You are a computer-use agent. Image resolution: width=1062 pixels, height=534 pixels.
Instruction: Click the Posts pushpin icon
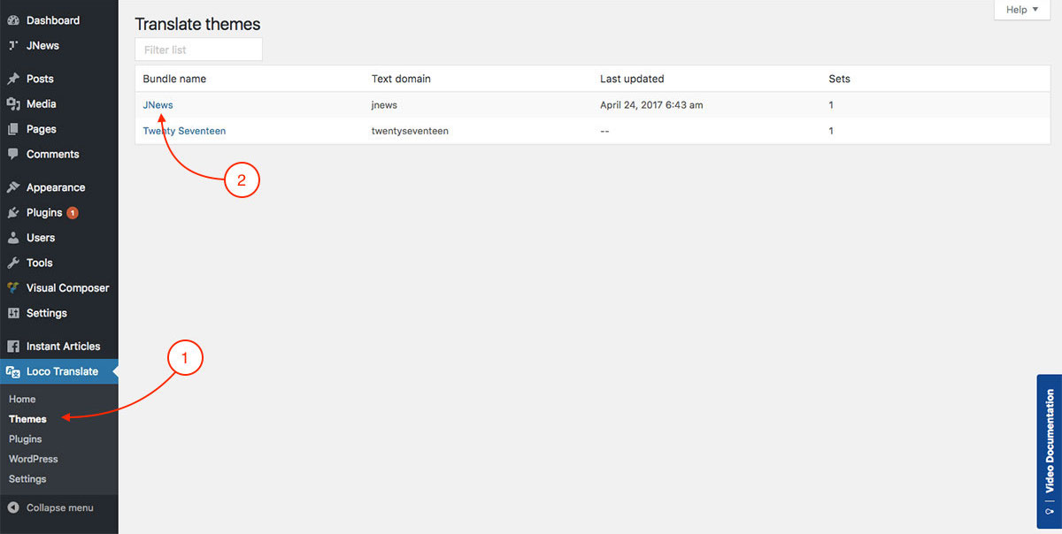pos(13,79)
